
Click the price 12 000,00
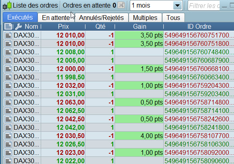(x=70, y=69)
